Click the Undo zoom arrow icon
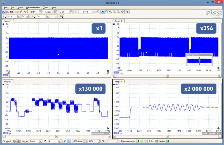The image size is (224, 145). point(122,12)
